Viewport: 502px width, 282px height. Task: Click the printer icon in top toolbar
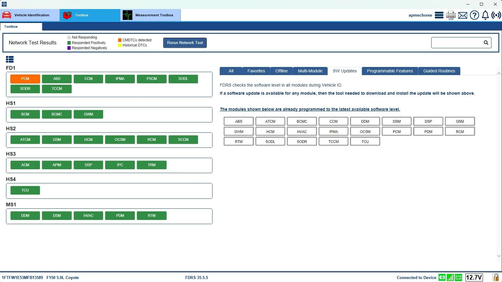(451, 15)
